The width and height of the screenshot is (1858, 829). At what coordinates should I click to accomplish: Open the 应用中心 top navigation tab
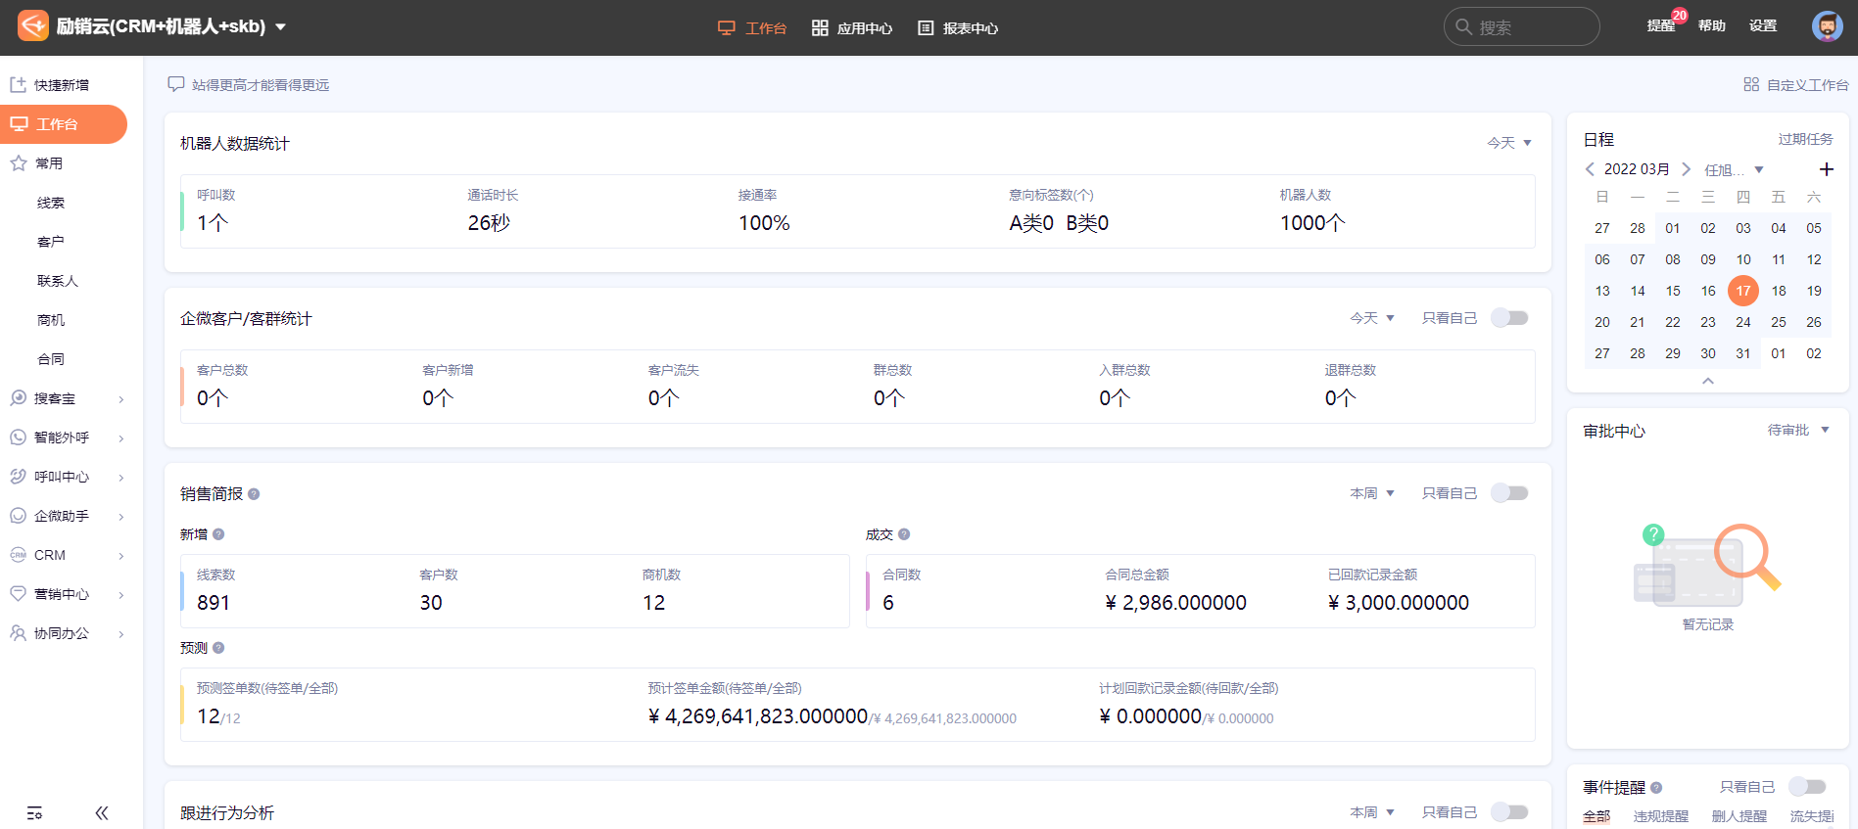tap(852, 28)
